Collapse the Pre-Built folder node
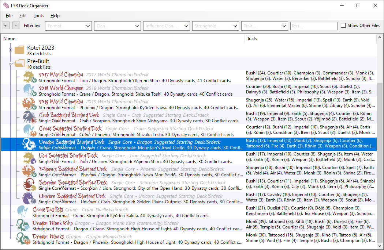Viewport: 384px width, 250px height. 11,64
